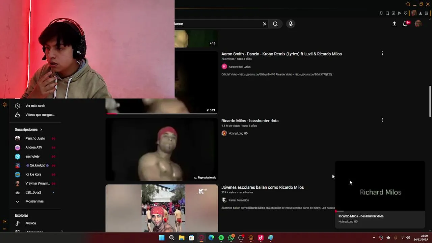Open WhatsApp from taskbar
The height and width of the screenshot is (243, 432).
tap(231, 238)
